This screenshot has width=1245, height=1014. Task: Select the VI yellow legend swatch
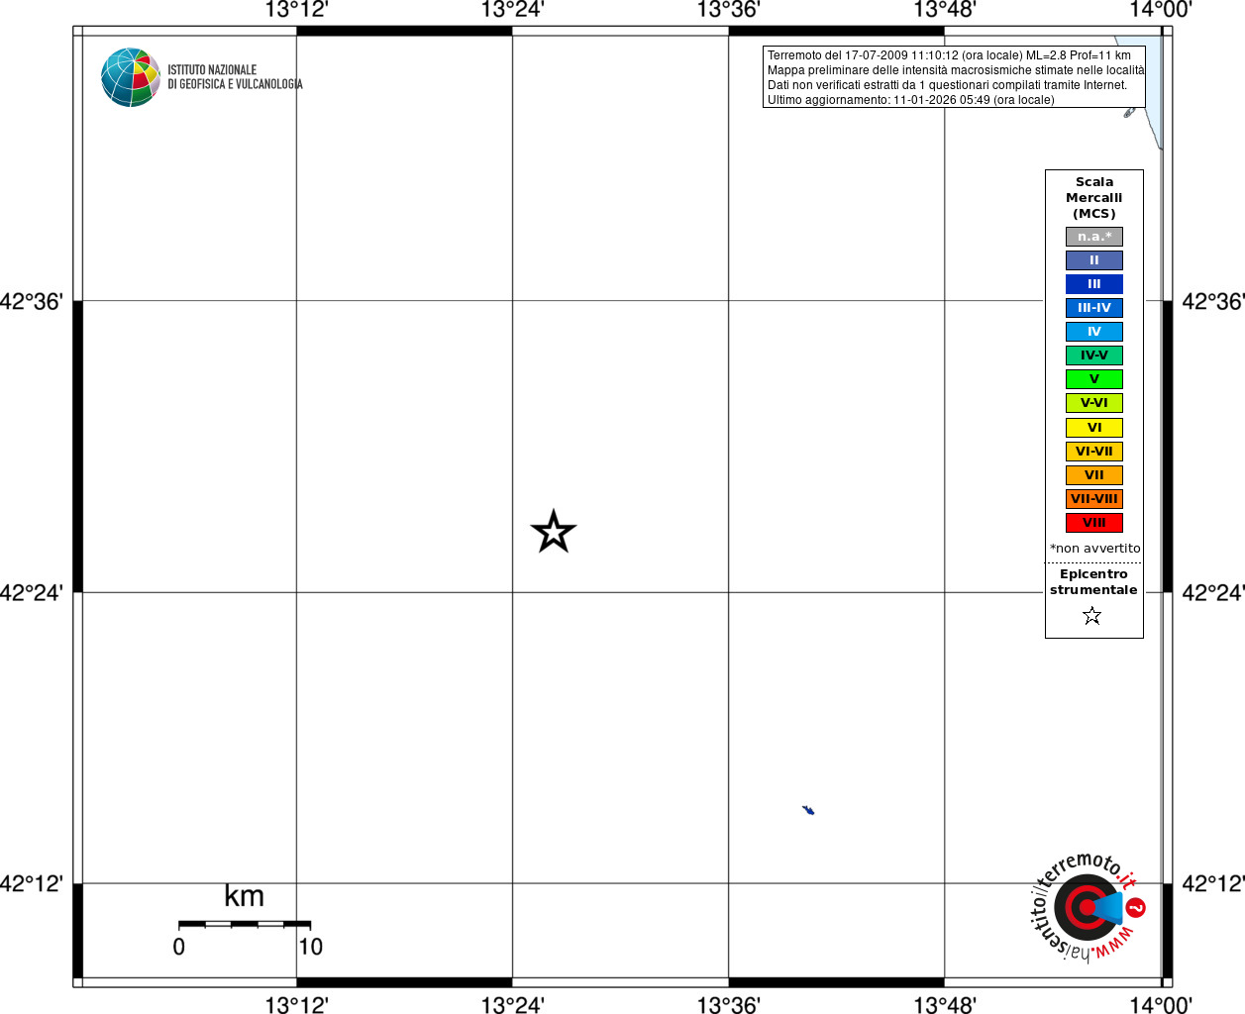pos(1094,428)
